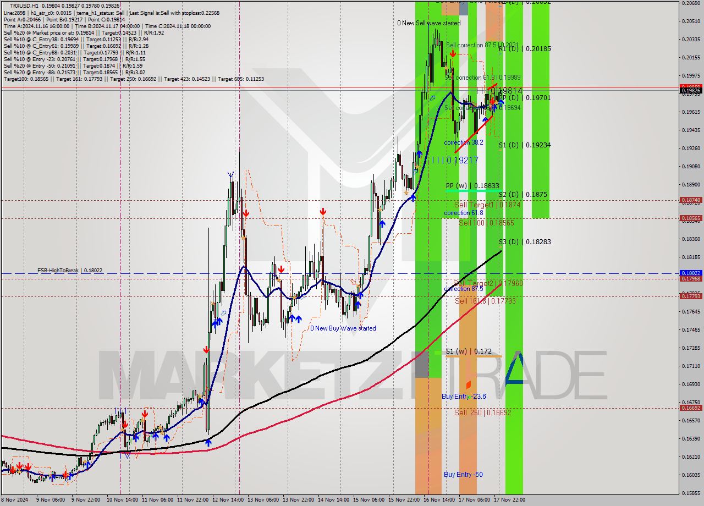
Task: Click the 'PP (D) | 0.19701' pivot label
Action: pos(525,98)
